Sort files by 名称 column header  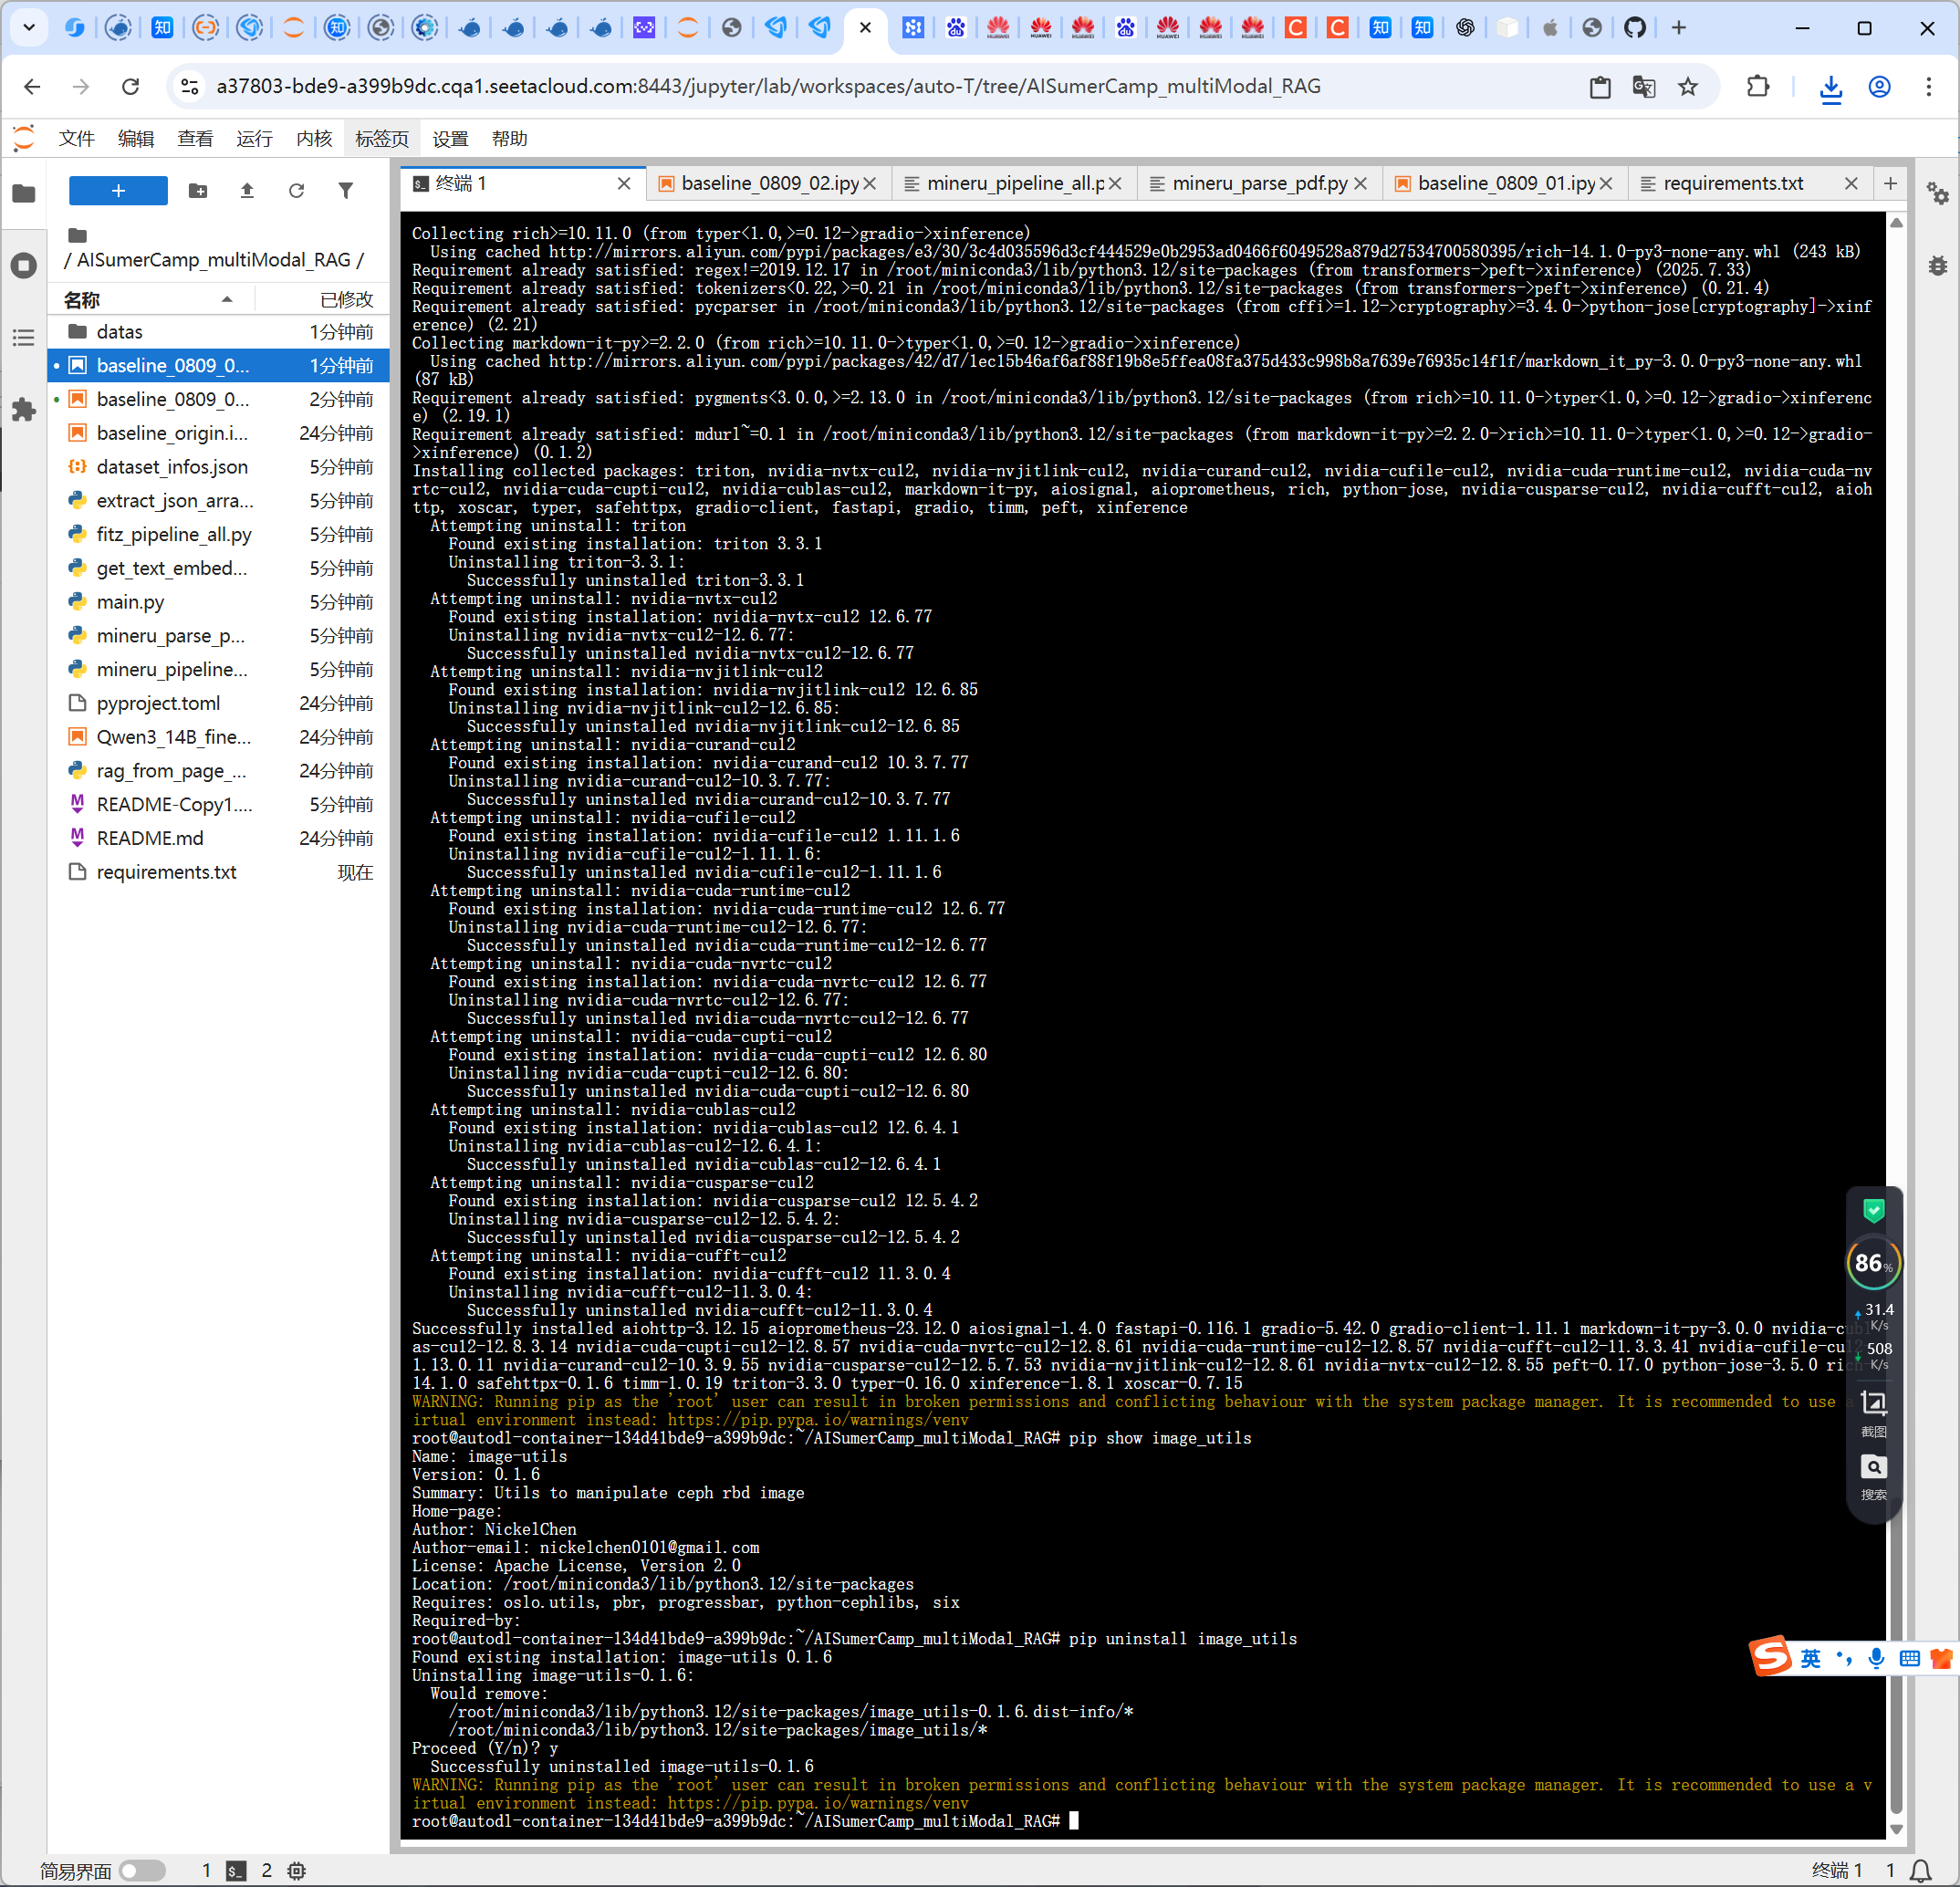(x=150, y=299)
